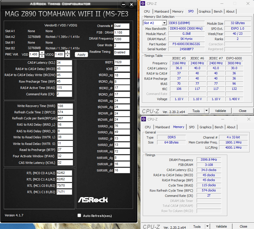Open About tab in upper CPU-Z window
This screenshot has width=254, height=229.
(230, 11)
